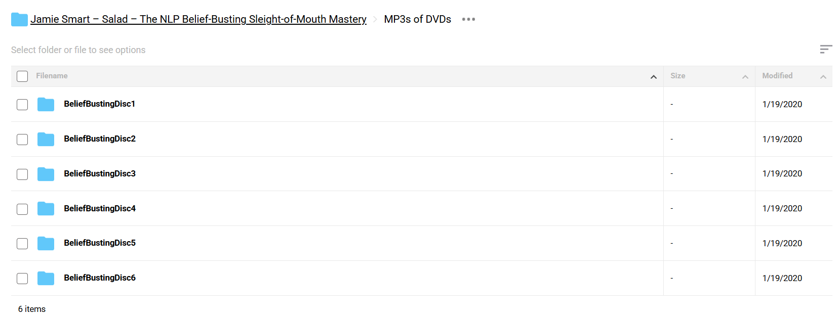
Task: Click the Modified date of BeliefBustingDisc5
Action: click(x=782, y=243)
